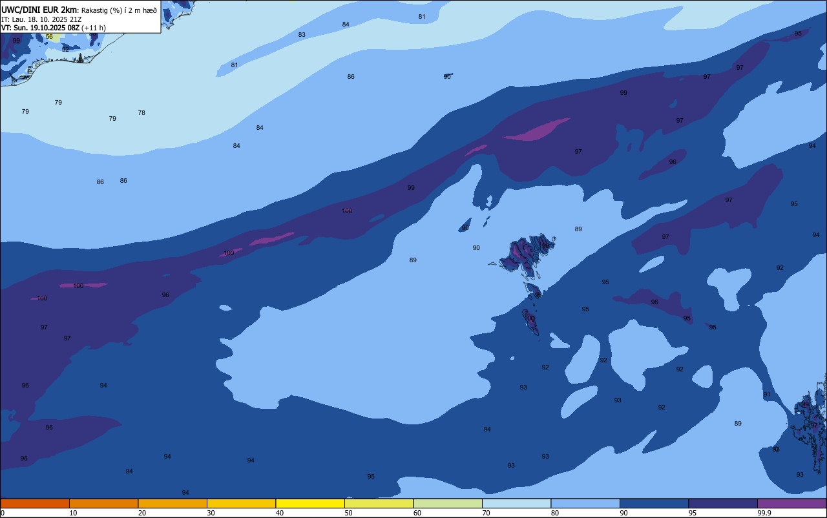Choose the pale yellow-green 50–60 legend swatch

(x=379, y=503)
